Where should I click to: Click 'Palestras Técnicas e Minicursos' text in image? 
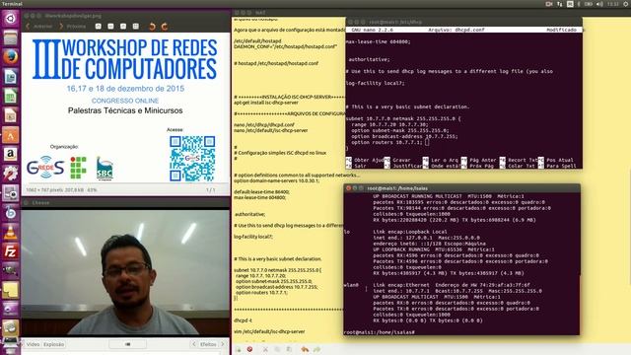coord(125,110)
